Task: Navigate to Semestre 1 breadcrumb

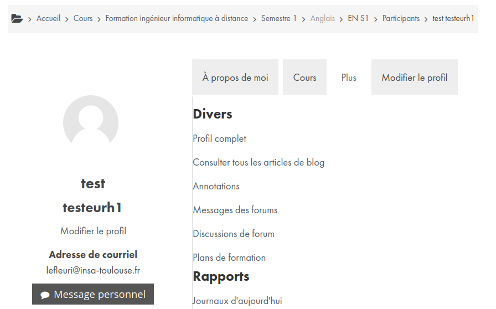Action: (278, 18)
